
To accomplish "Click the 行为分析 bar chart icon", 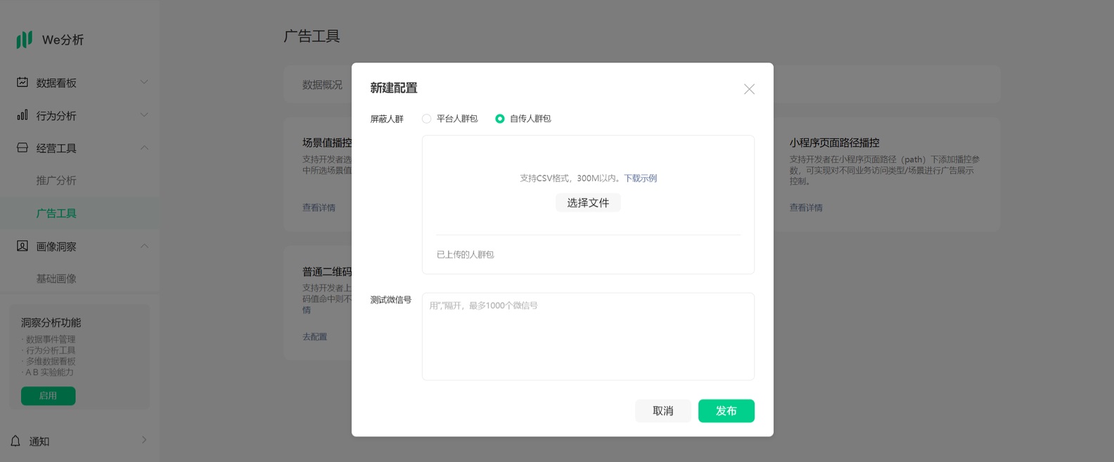I will tap(23, 115).
